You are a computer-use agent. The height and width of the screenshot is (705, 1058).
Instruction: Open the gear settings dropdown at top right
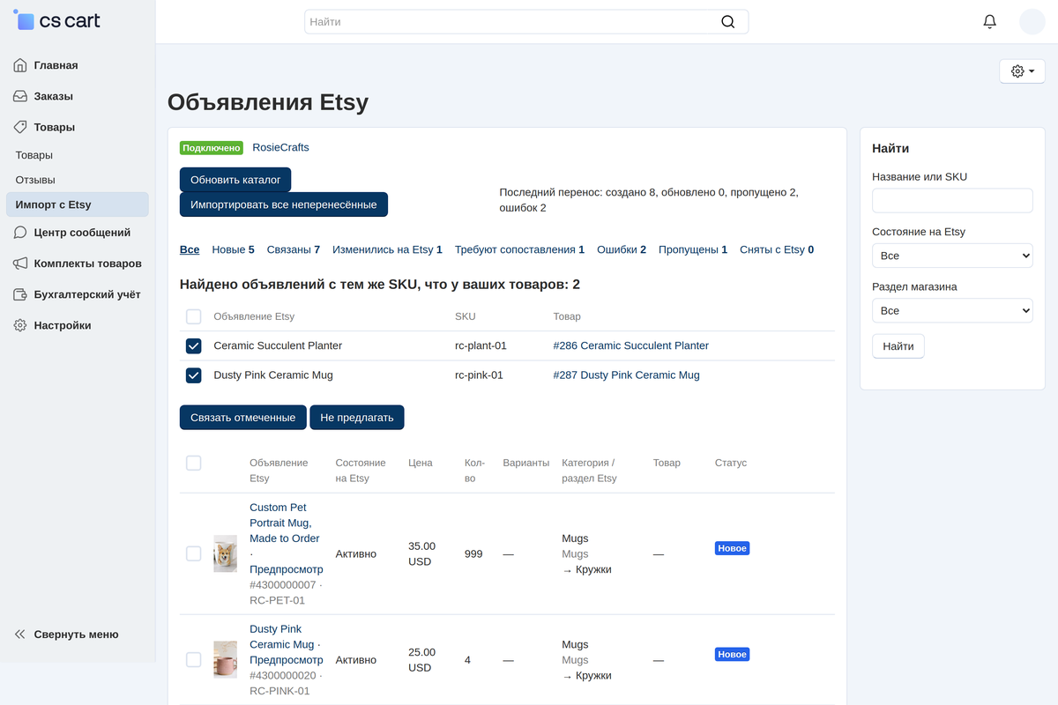click(1023, 71)
